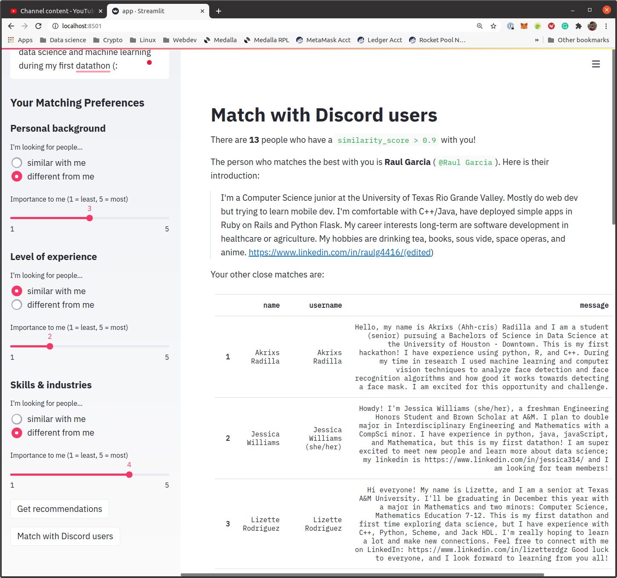The image size is (617, 578).
Task: Open the Ledger Acct bookmark
Action: pos(380,40)
